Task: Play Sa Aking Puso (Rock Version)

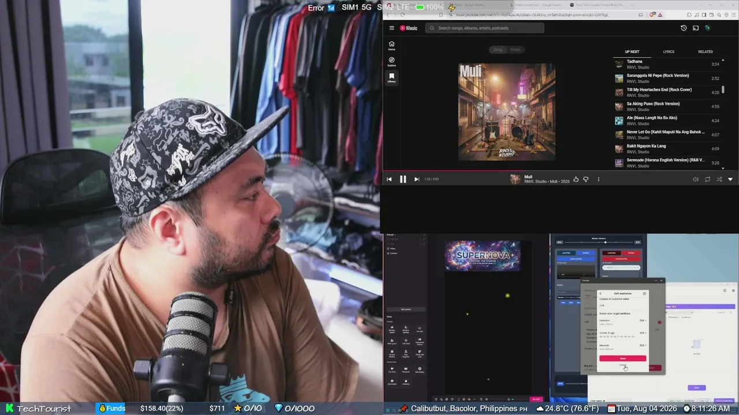Action: click(667, 107)
